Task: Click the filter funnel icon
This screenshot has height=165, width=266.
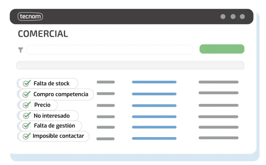Action: (x=21, y=50)
